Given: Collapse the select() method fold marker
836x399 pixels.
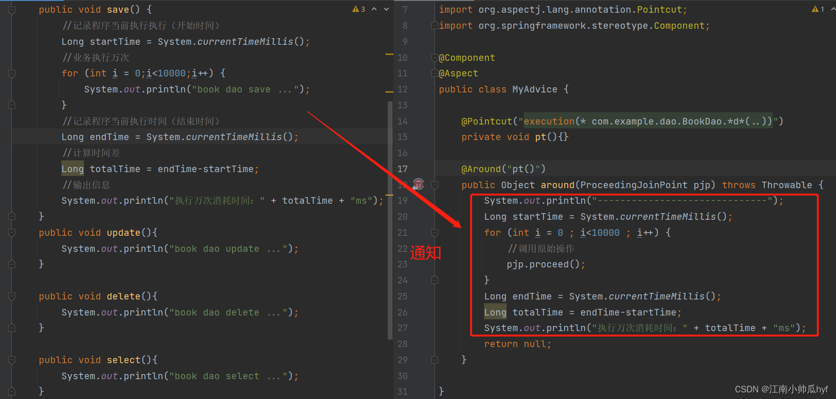Looking at the screenshot, I should pos(12,360).
